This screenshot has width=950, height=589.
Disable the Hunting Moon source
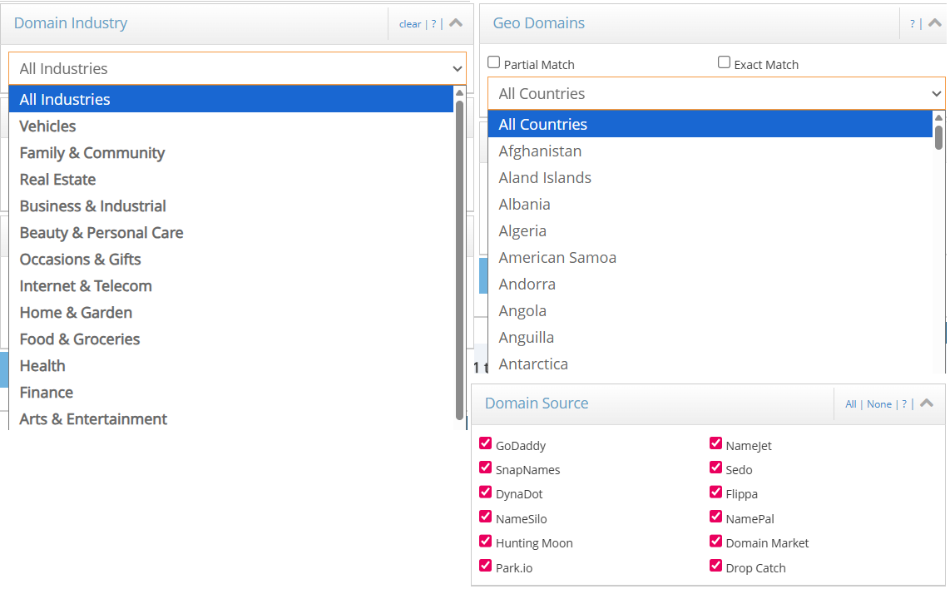(485, 541)
